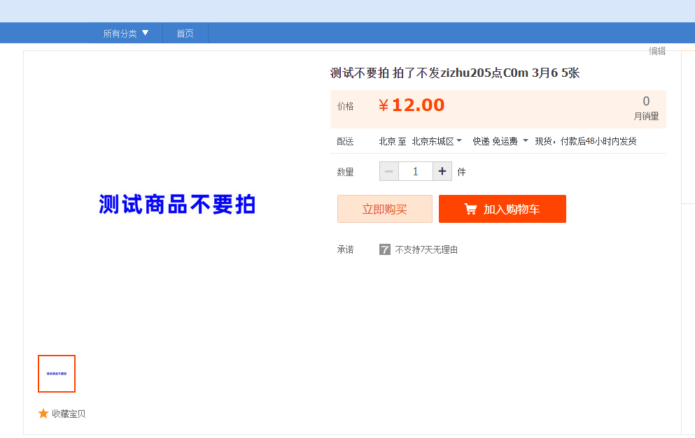
Task: Increase quantity with the plus button
Action: [442, 171]
